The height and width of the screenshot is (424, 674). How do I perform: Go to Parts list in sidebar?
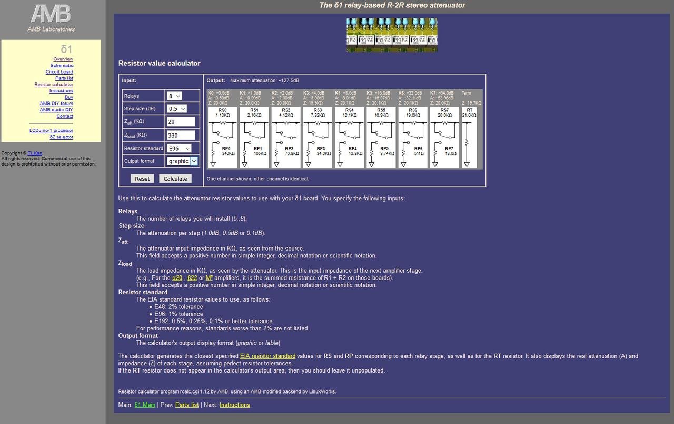64,78
